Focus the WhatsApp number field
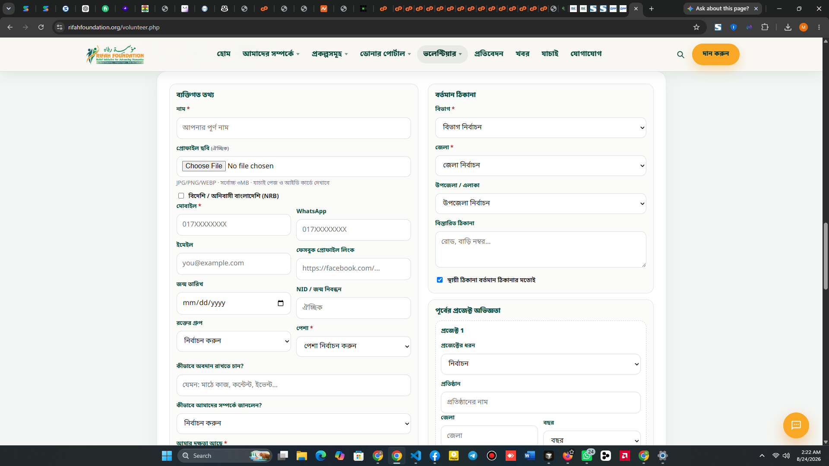The height and width of the screenshot is (466, 829). point(354,230)
